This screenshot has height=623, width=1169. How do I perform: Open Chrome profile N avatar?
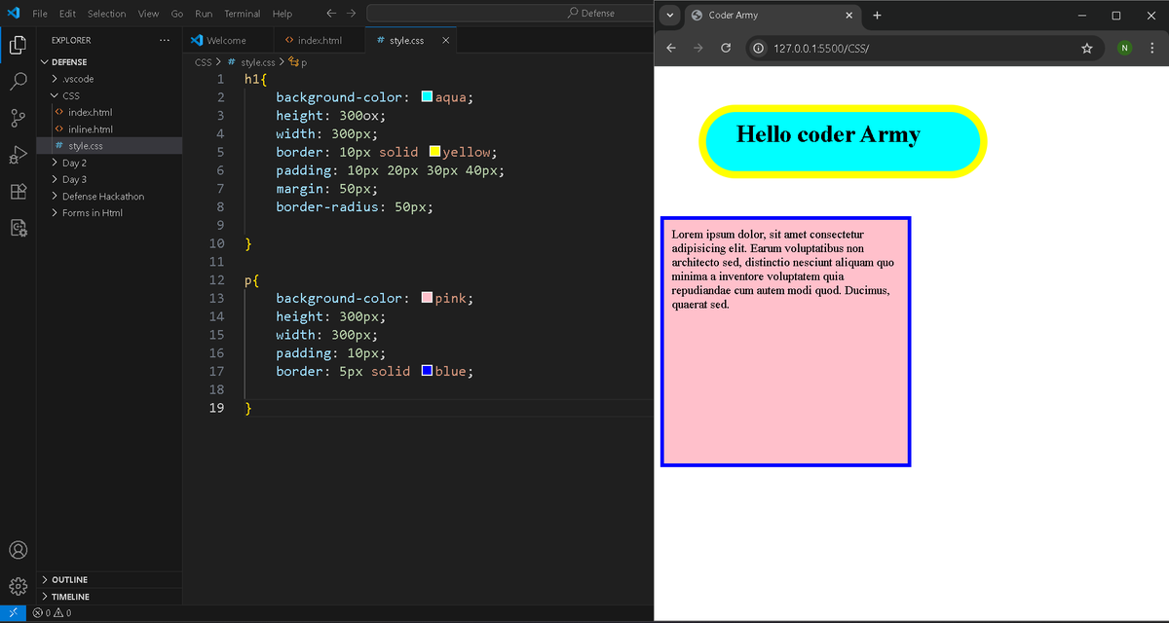tap(1124, 48)
